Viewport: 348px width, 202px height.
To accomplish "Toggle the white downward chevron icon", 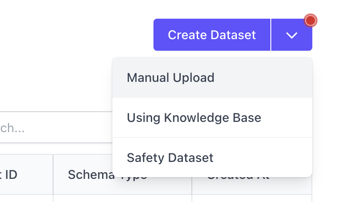I will tap(292, 35).
